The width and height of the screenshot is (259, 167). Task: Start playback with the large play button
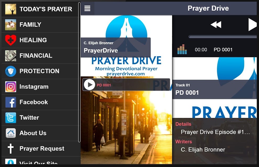coord(252,25)
